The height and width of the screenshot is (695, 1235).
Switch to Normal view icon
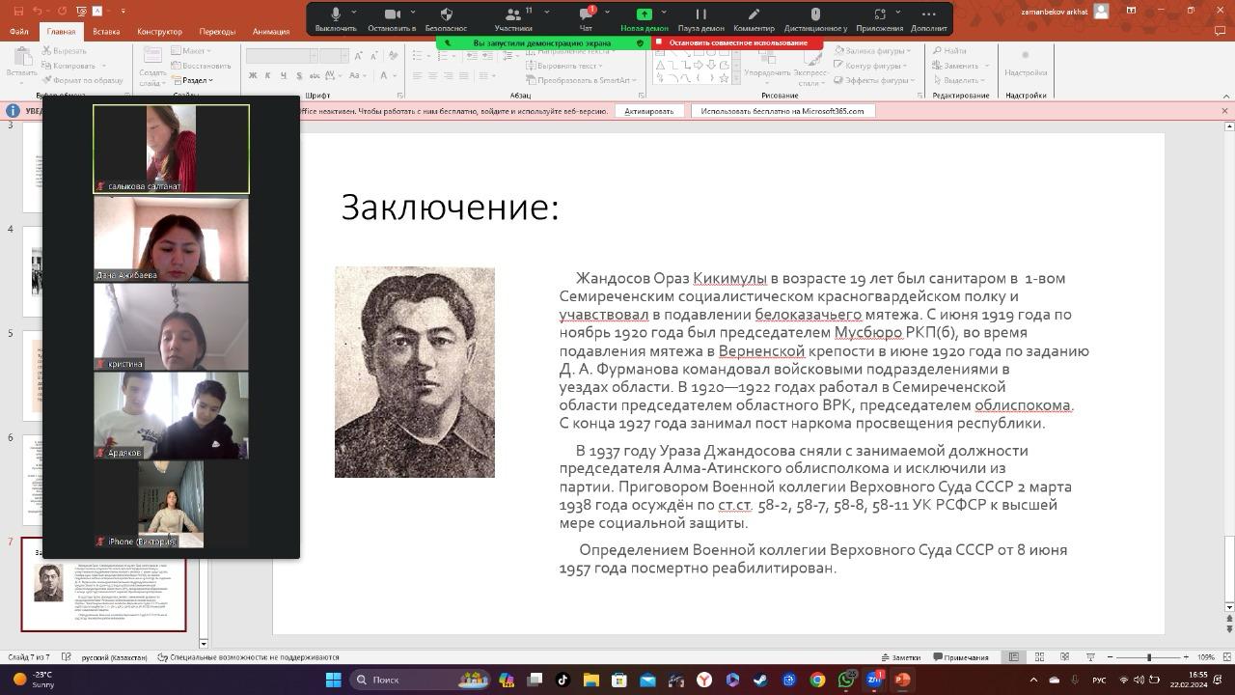(x=1013, y=657)
